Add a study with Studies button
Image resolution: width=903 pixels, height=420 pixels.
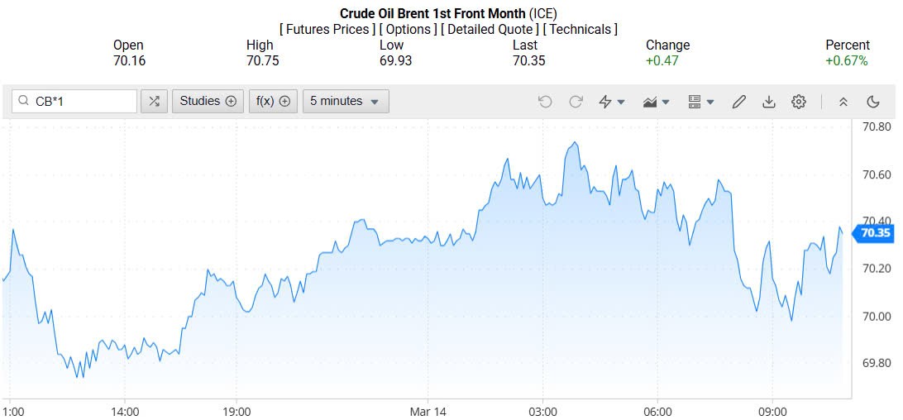(208, 101)
